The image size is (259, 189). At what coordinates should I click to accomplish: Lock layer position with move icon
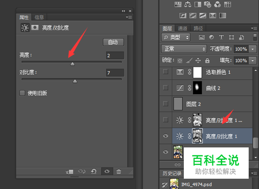[x=198, y=61]
